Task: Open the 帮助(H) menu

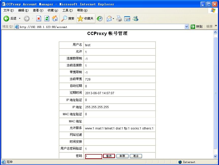Action: 82,10
